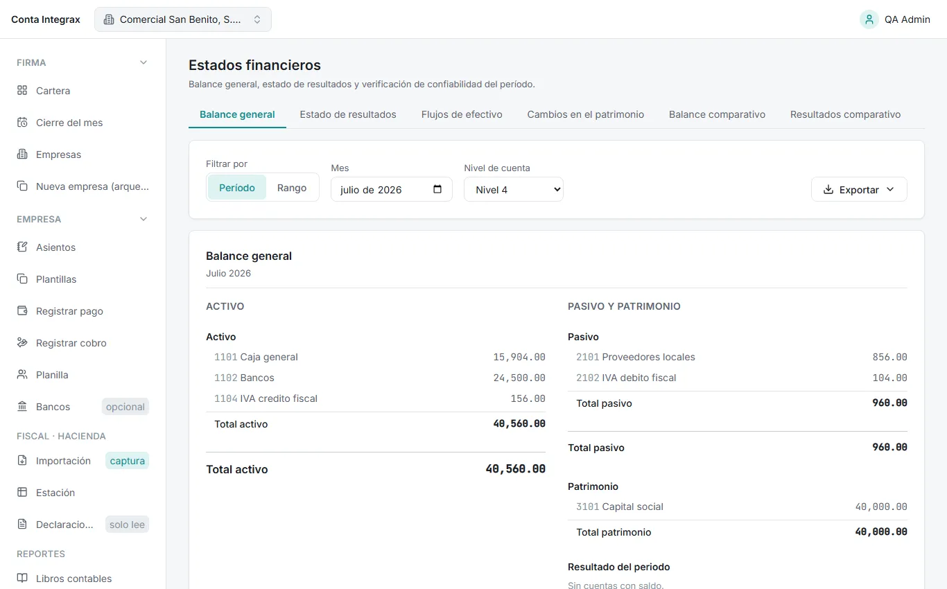Select the Asientos notebook icon
Viewport: 947px width, 589px height.
22,247
